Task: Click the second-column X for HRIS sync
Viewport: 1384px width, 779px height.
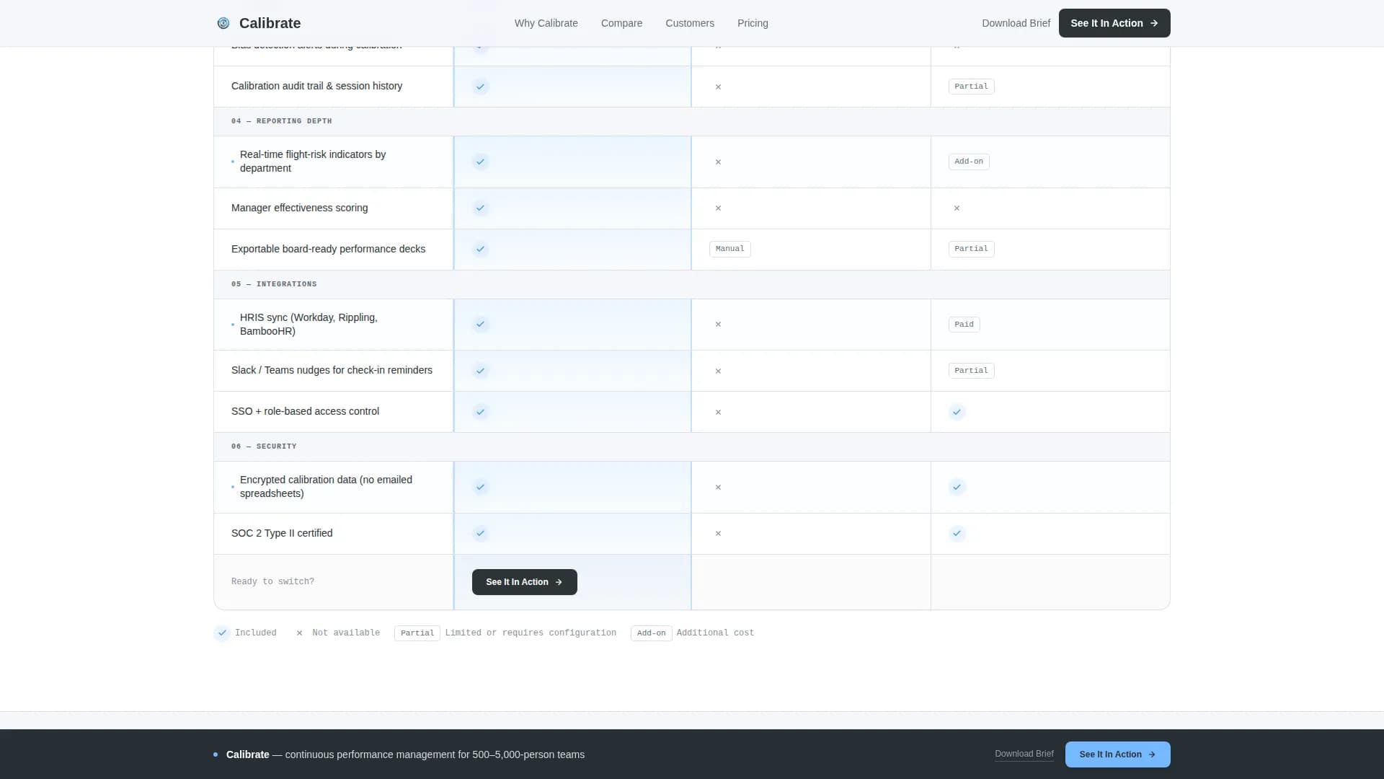Action: [718, 325]
